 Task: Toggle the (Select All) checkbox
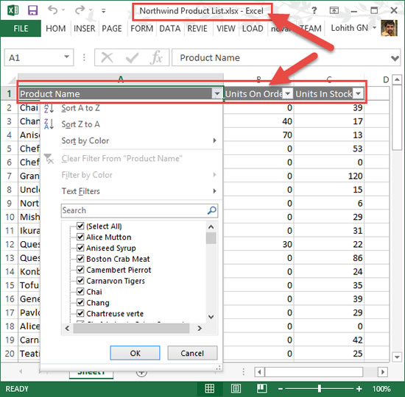tap(80, 226)
